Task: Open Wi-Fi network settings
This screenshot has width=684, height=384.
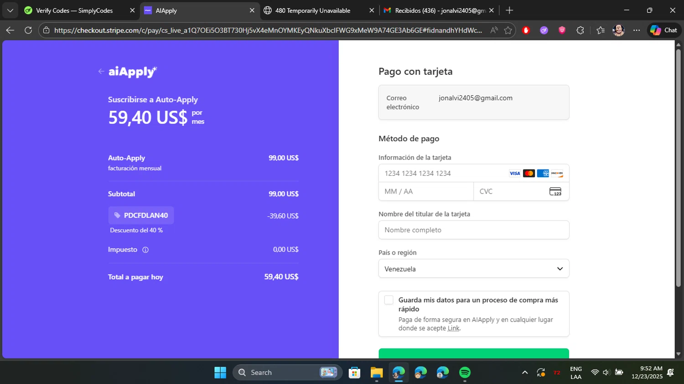Action: [595, 373]
